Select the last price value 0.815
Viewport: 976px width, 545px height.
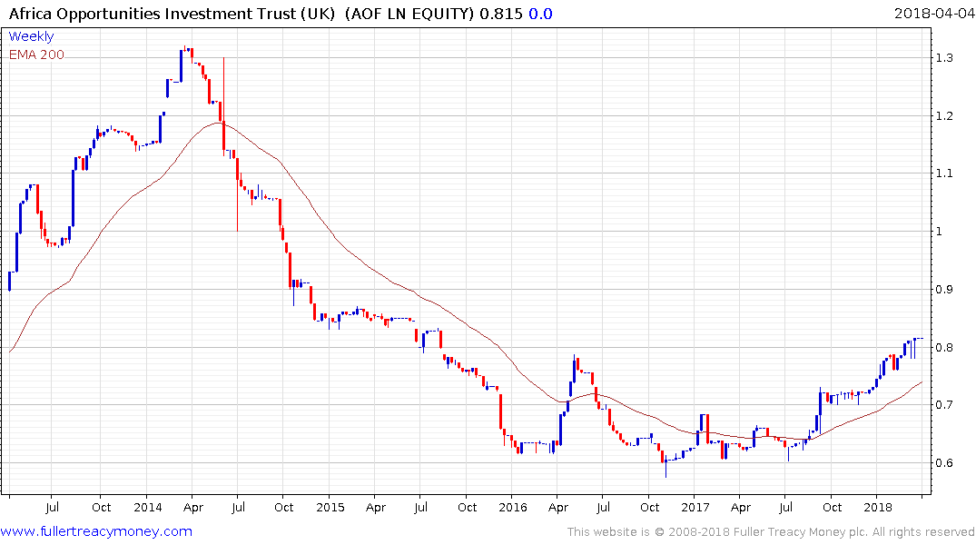coord(500,14)
